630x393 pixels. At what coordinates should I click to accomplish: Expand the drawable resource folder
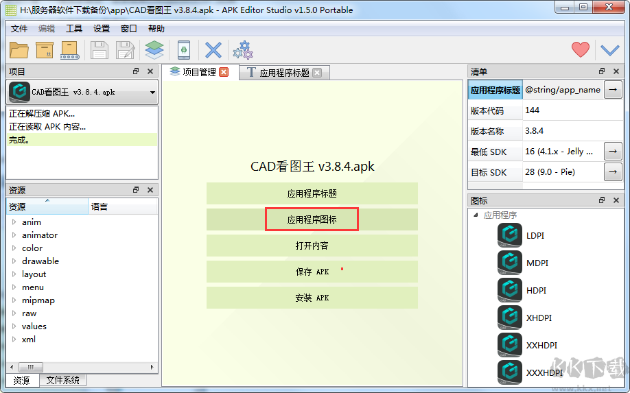point(14,261)
